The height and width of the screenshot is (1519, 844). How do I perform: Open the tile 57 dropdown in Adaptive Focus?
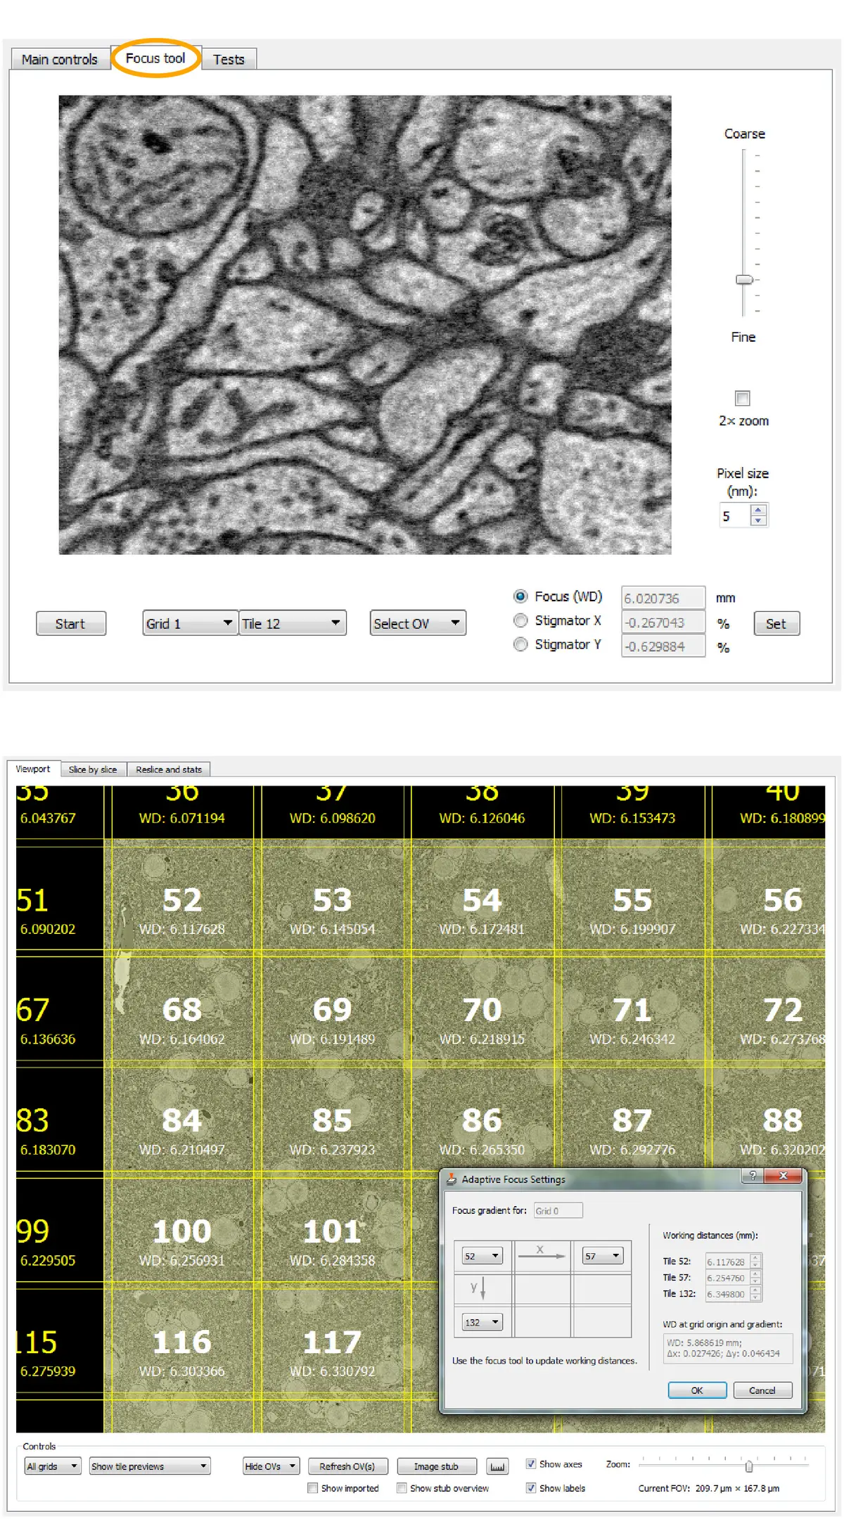[603, 1256]
